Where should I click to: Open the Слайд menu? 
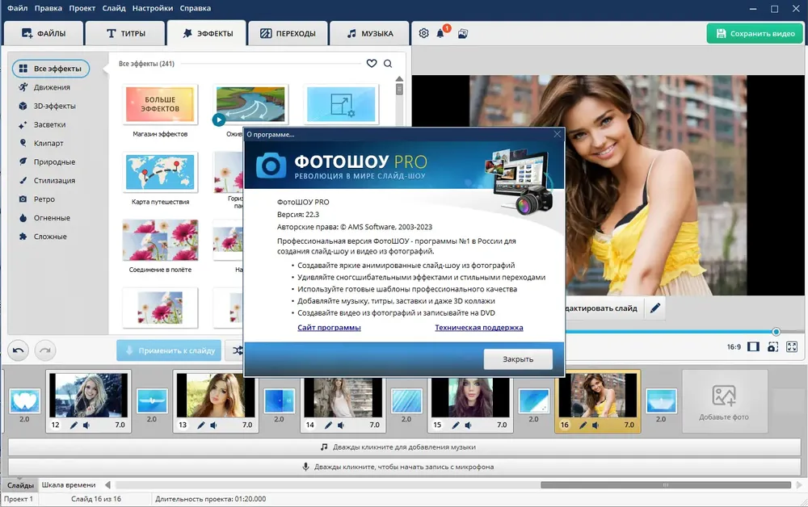pyautogui.click(x=114, y=8)
